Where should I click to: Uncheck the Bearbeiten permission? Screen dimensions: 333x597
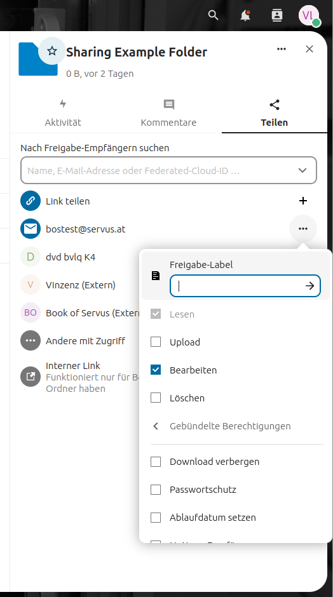[156, 370]
